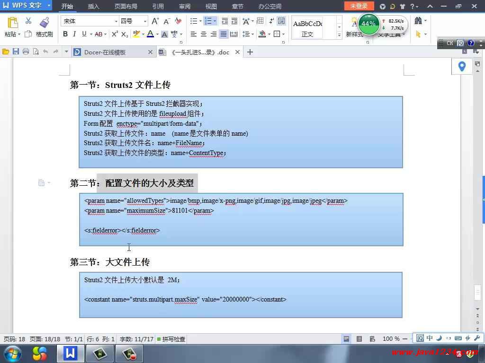Apply character shading to text
Image resolution: width=485 pixels, height=363 pixels.
pyautogui.click(x=164, y=34)
